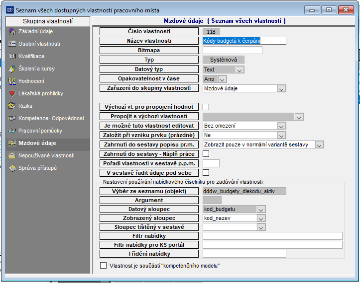Click the Rizika icon
This screenshot has height=283, width=360.
(12, 106)
